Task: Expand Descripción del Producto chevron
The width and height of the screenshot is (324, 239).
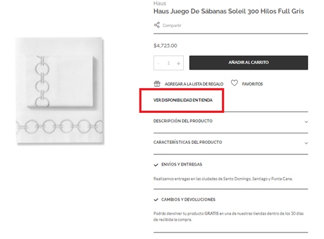Action: pos(306,121)
